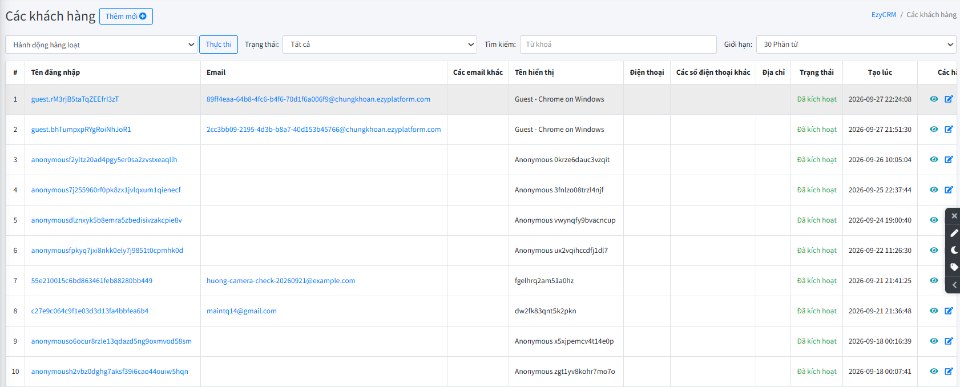Collapse the floating panel with the chevron arrow
The image size is (960, 387).
point(954,284)
